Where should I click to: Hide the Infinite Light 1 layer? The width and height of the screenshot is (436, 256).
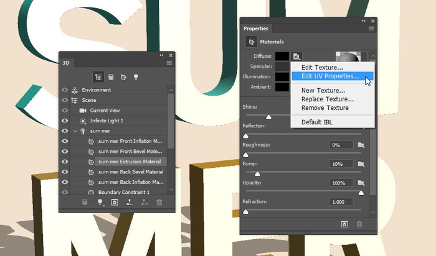(65, 121)
